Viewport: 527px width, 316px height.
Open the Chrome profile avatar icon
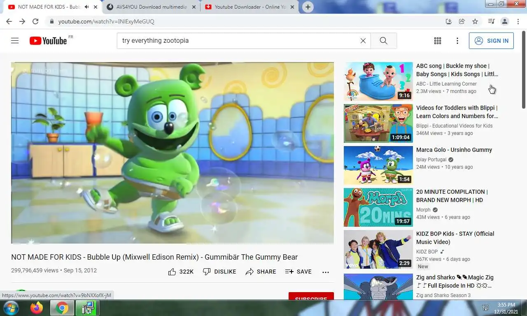(x=504, y=21)
